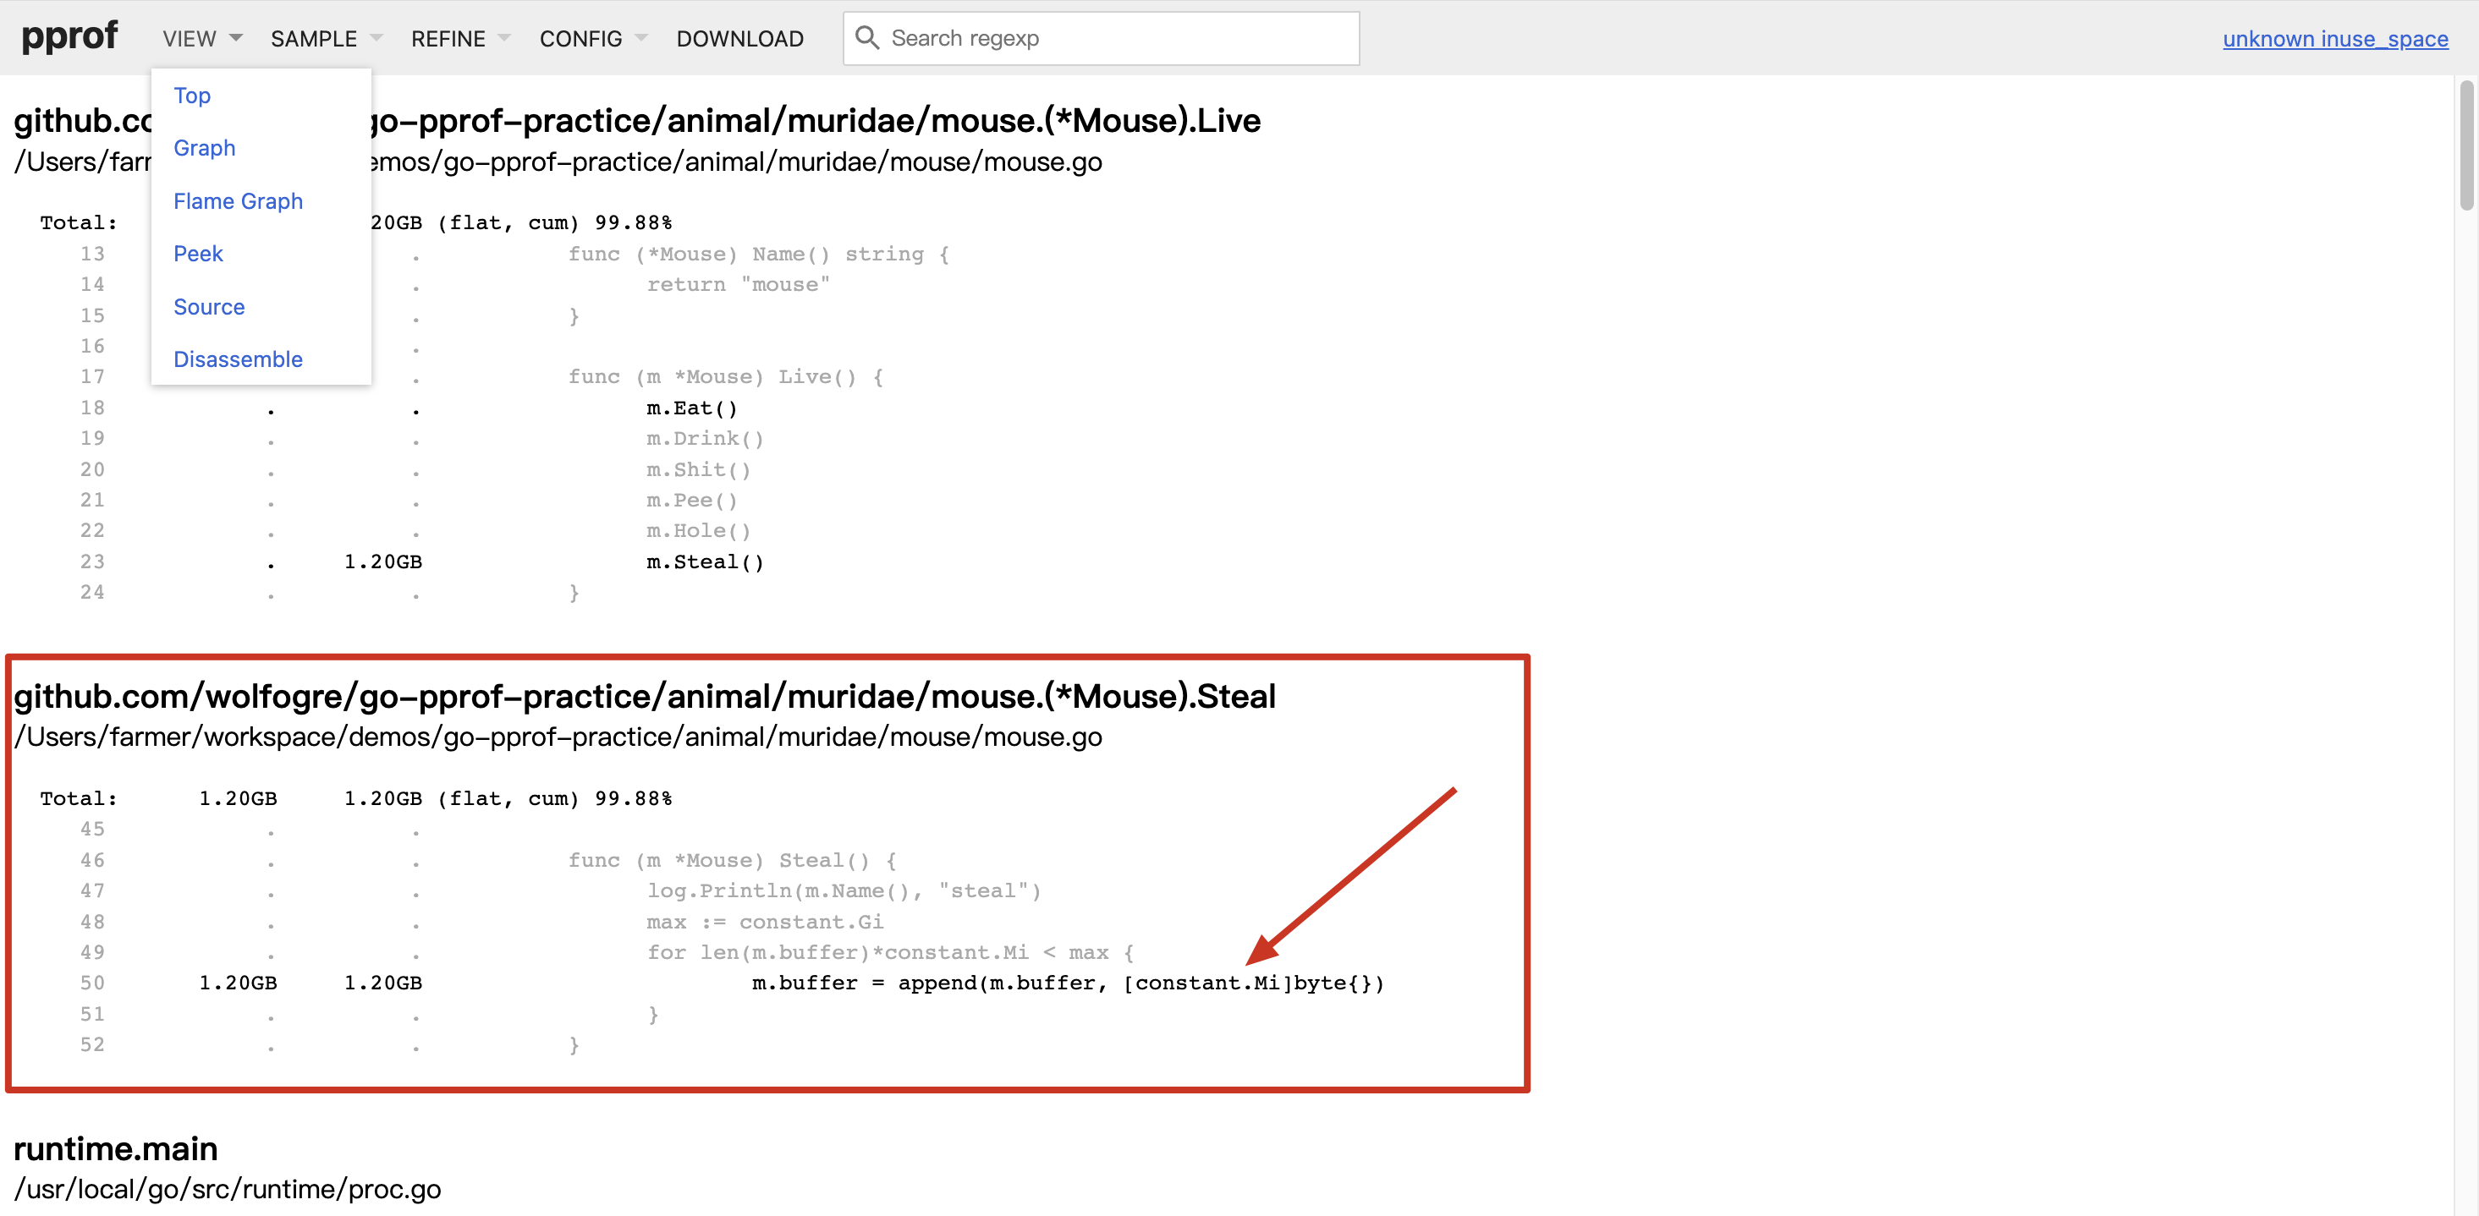Switch to Flame Graph view
The width and height of the screenshot is (2479, 1216).
pos(238,201)
